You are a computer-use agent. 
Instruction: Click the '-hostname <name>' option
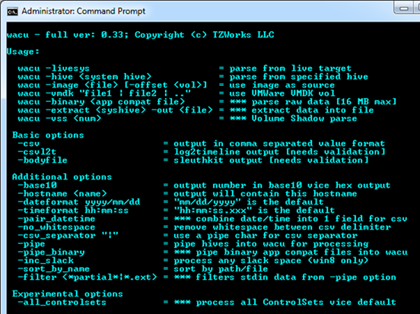point(62,194)
